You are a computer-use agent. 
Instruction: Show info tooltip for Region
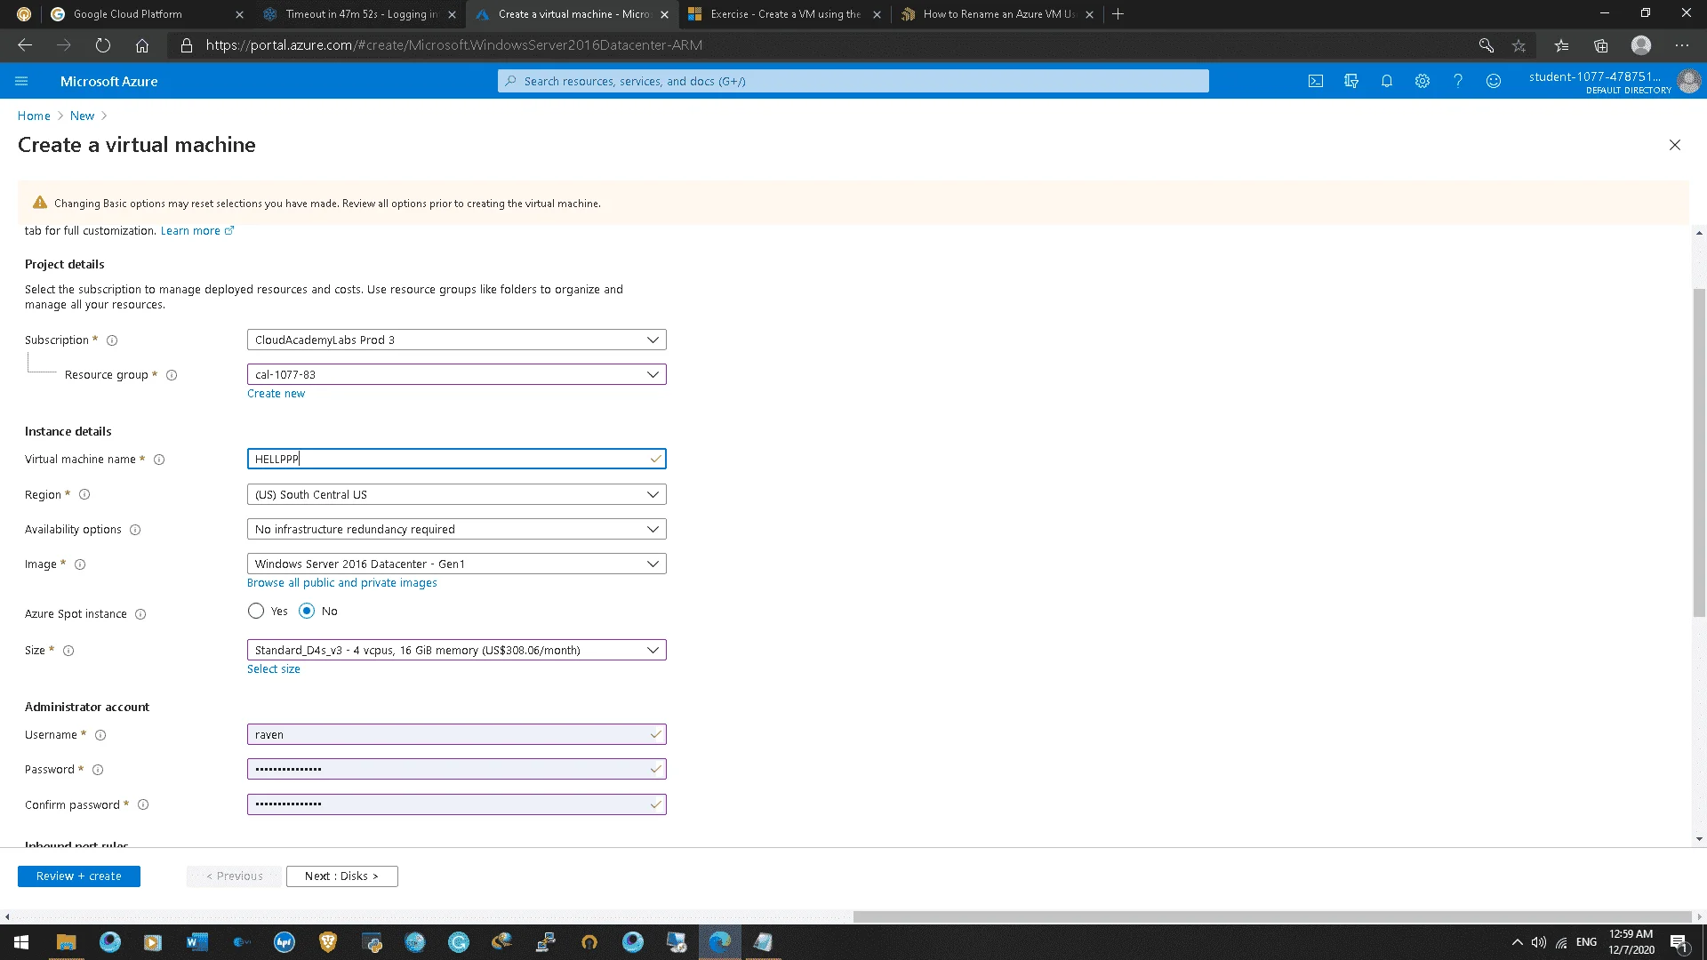pos(84,494)
